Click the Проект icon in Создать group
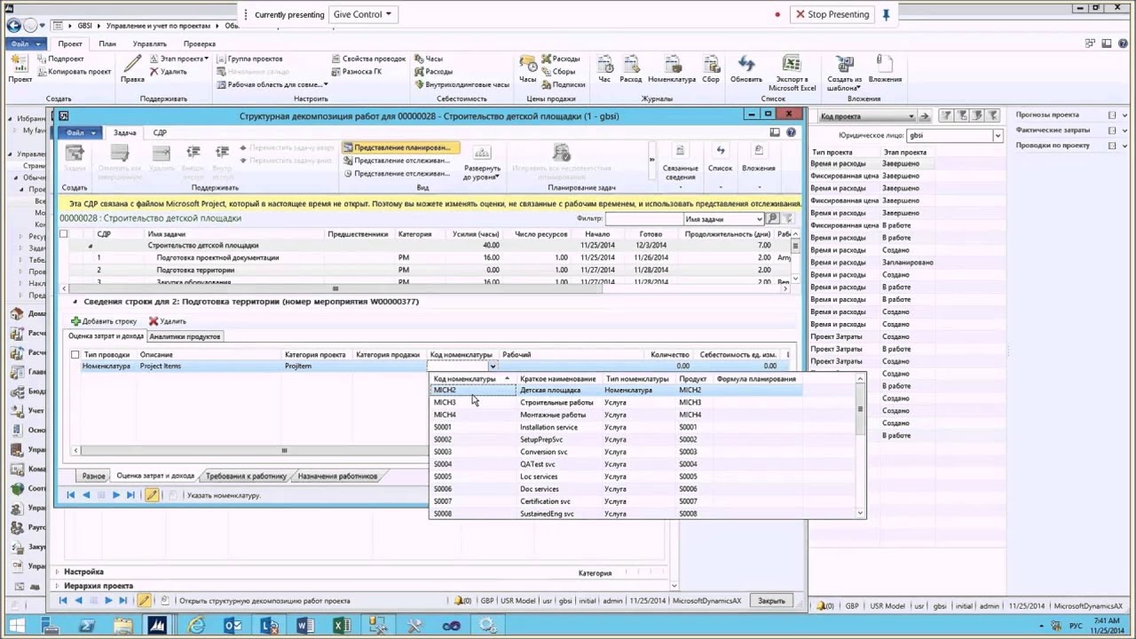Screen dimensions: 1136x639 (20, 69)
